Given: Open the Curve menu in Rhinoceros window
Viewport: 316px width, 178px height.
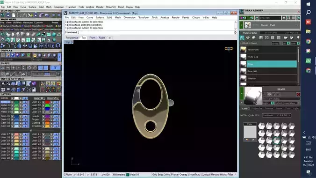Looking at the screenshot, I should (x=89, y=18).
